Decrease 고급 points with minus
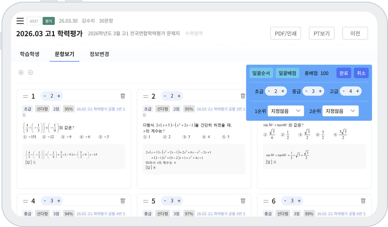Viewport: 388px width, 227px height. (343, 91)
